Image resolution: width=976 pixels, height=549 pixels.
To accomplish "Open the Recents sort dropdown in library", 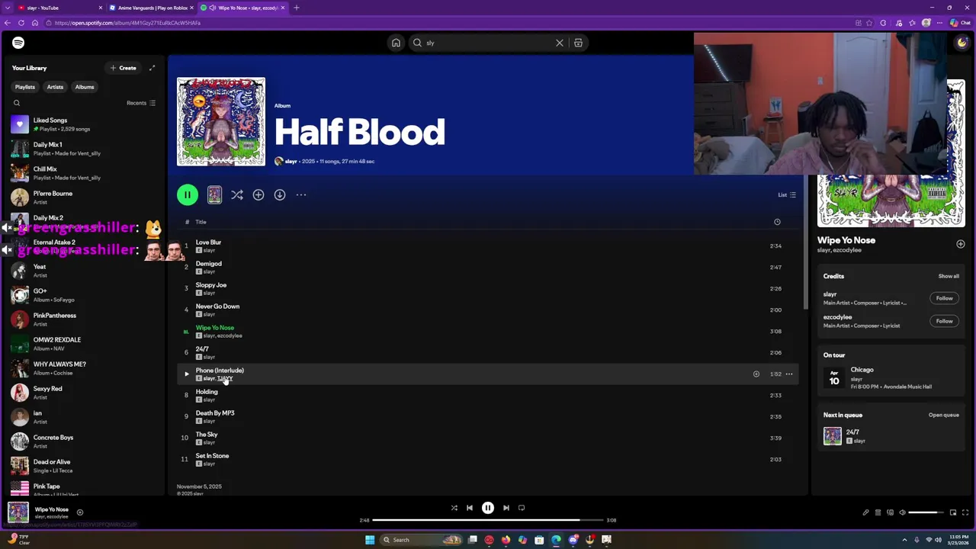I will pos(141,103).
